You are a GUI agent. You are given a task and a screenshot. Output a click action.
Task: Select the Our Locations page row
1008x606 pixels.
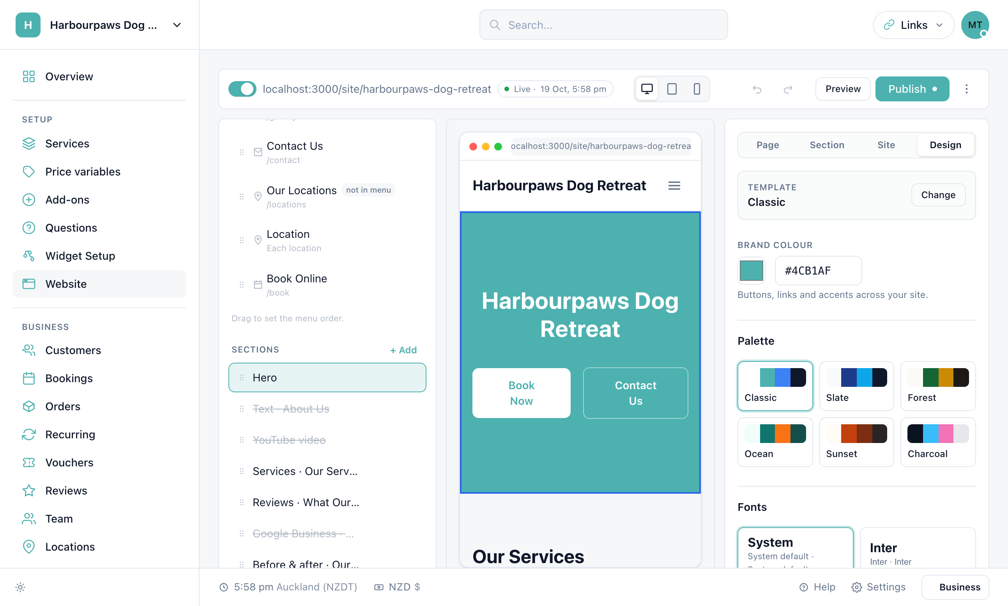pyautogui.click(x=327, y=197)
